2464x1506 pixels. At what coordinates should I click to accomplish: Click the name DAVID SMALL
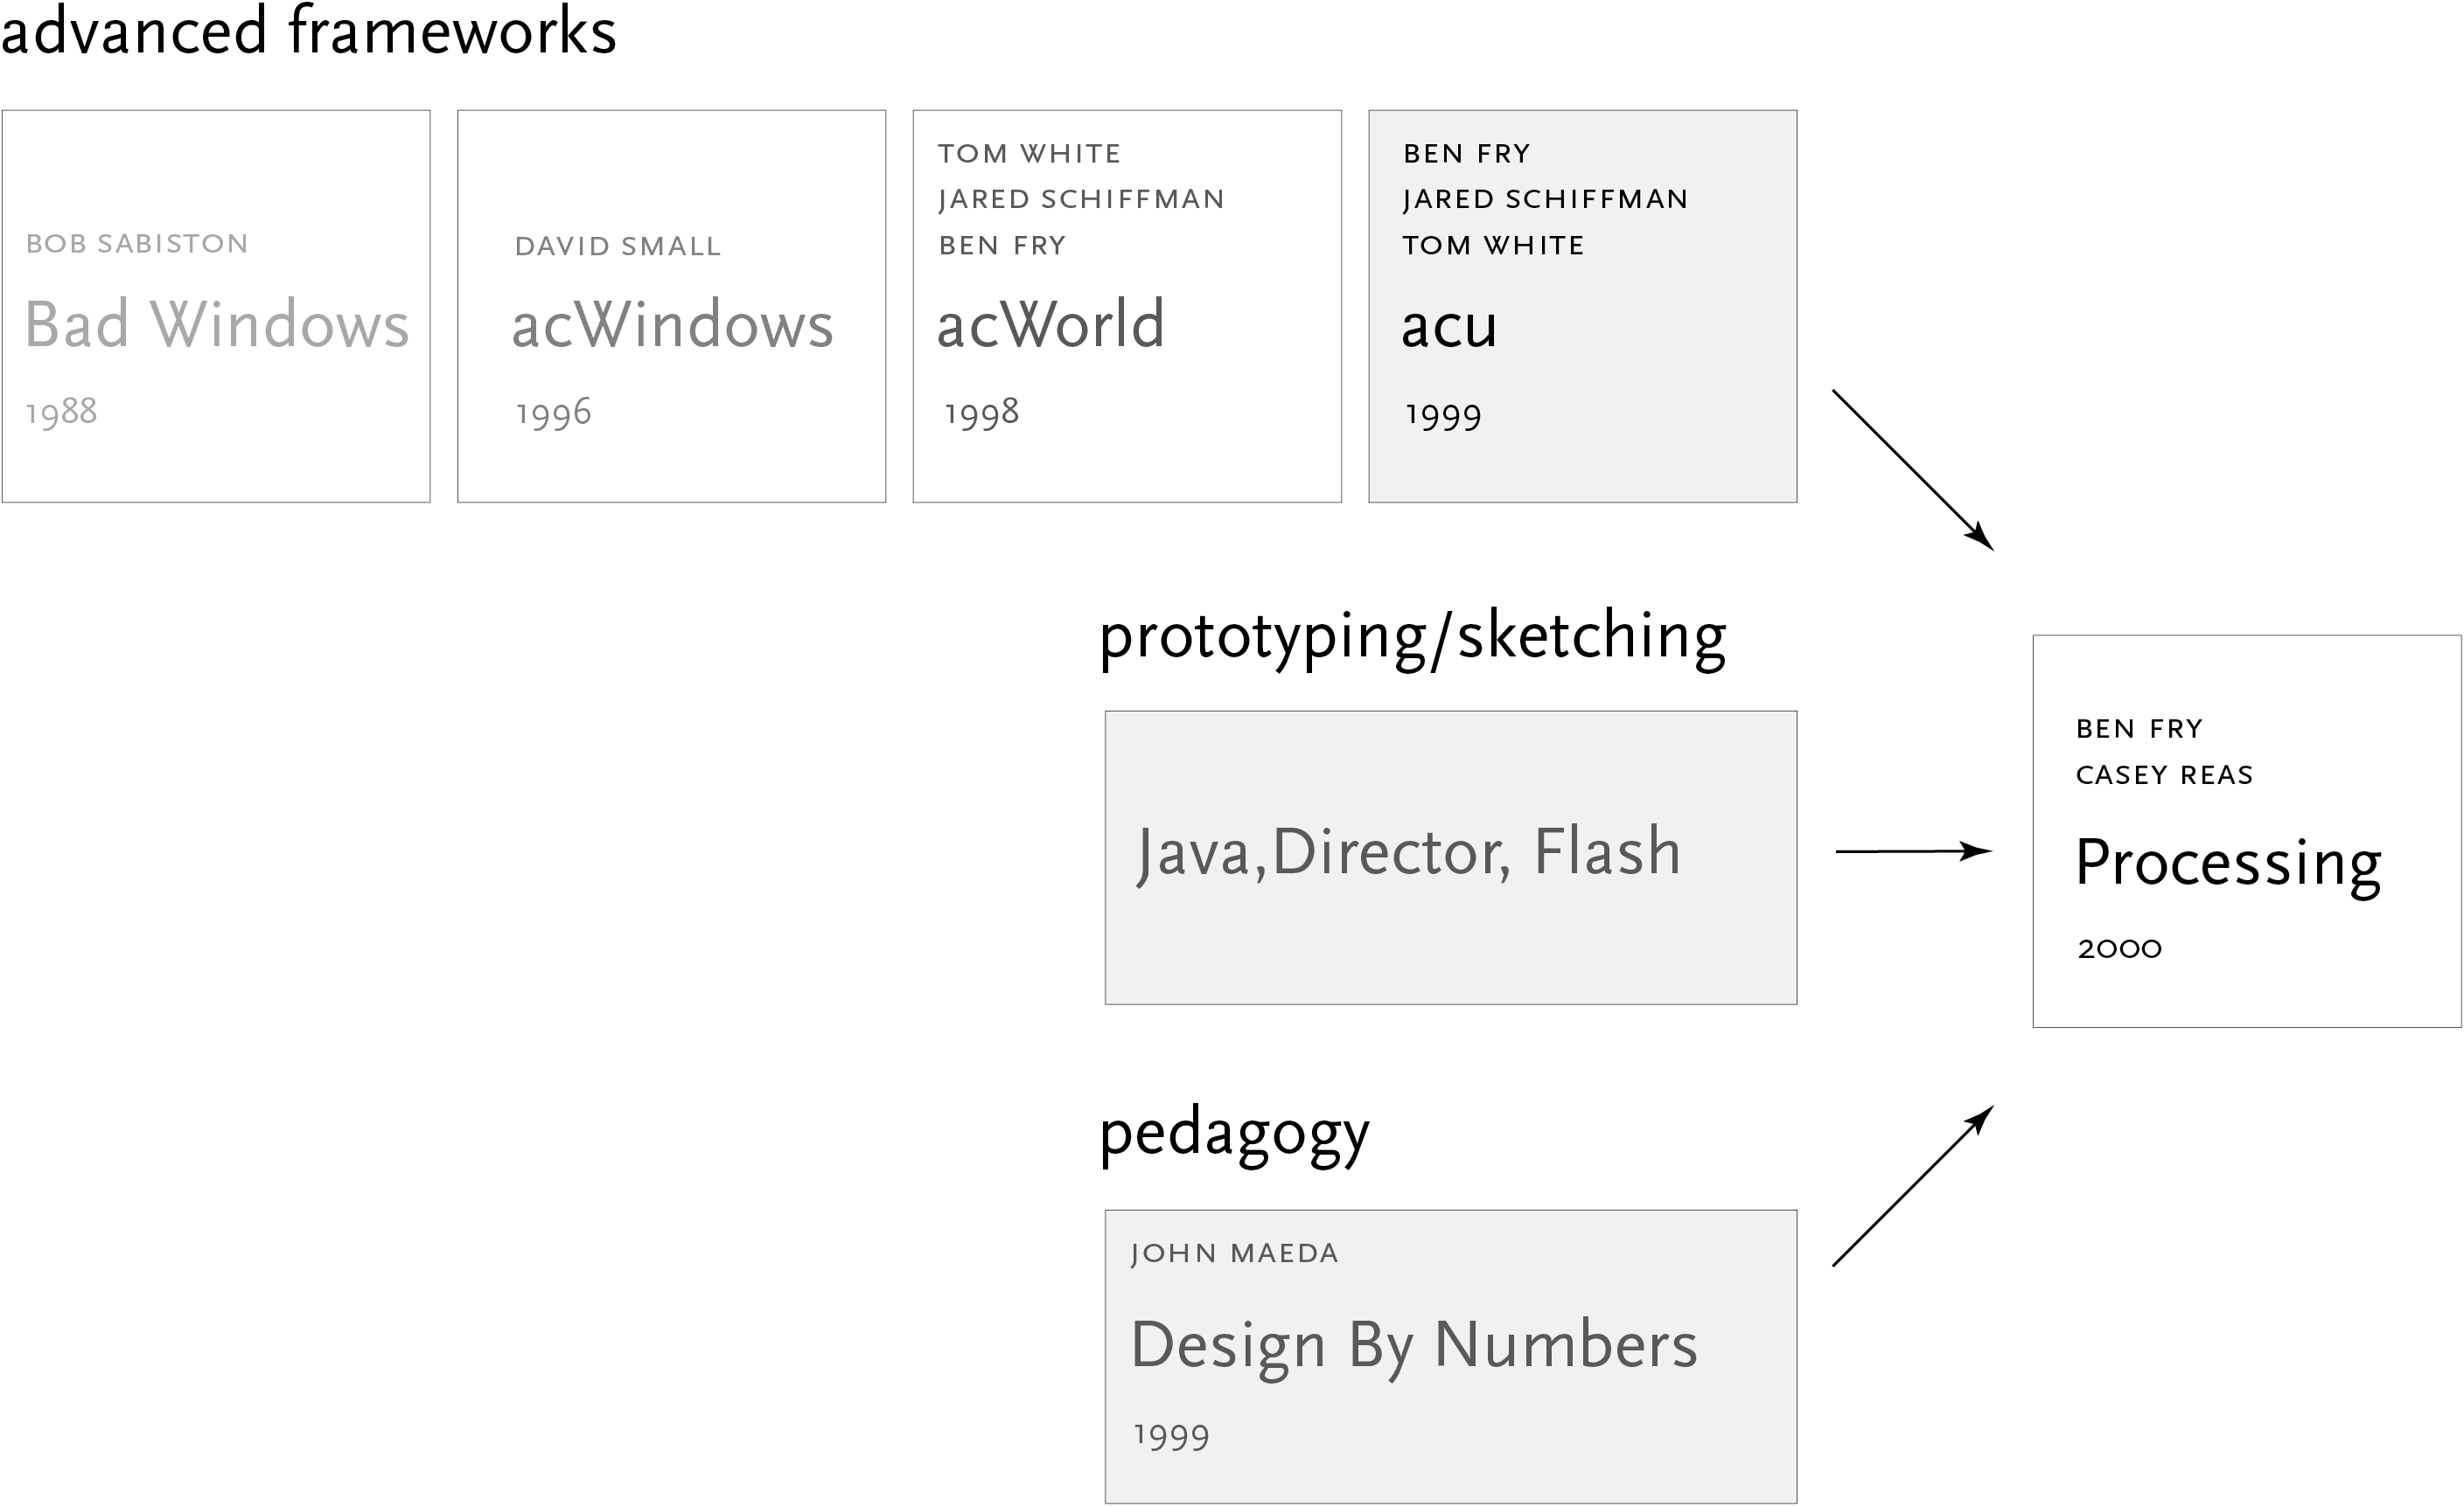618,246
